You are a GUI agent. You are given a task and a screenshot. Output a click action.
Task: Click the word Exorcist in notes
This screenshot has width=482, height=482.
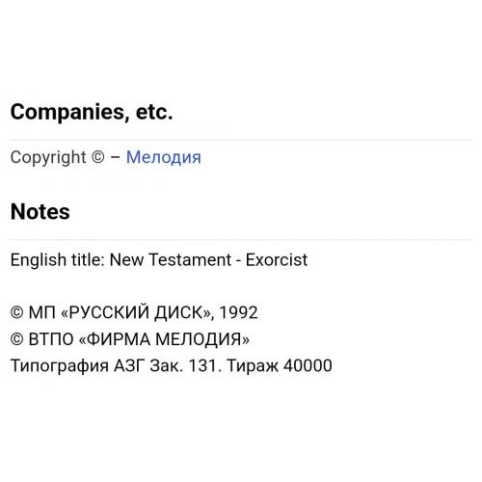tap(277, 259)
